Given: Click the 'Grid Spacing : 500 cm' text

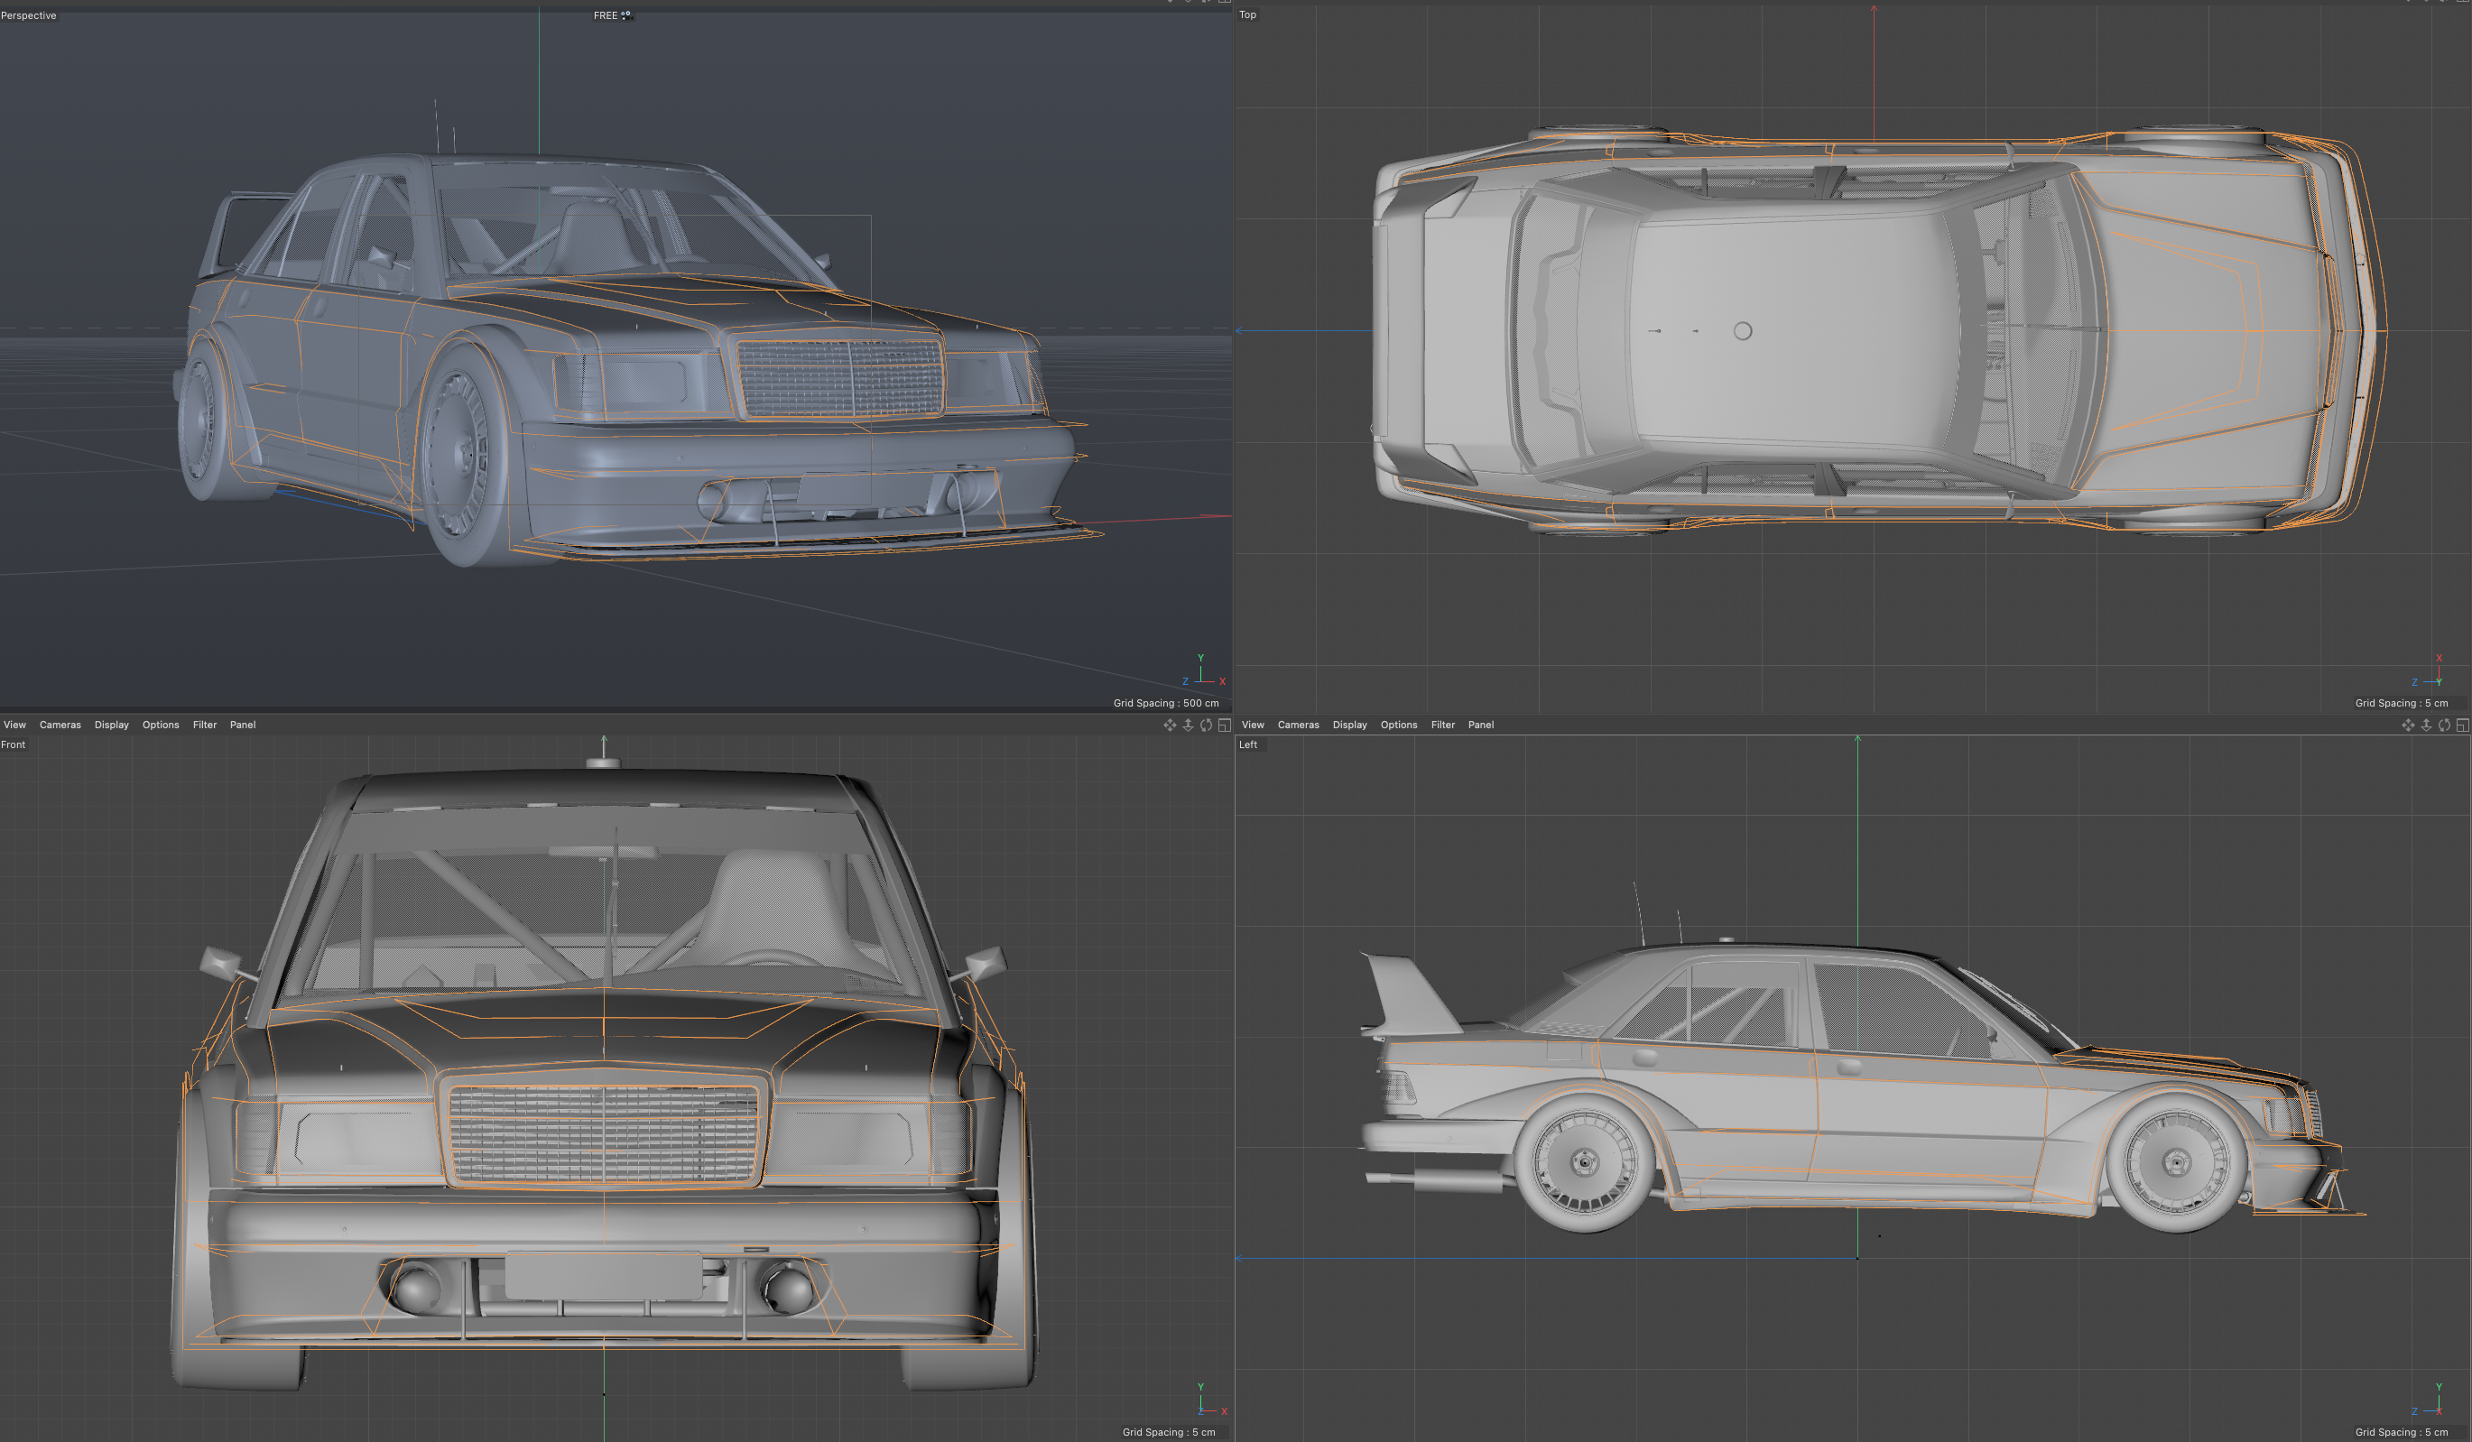Looking at the screenshot, I should click(1165, 703).
